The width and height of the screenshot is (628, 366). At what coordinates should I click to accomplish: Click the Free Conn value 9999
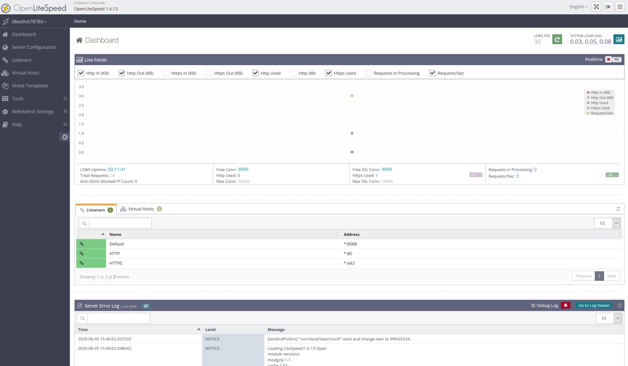pos(243,169)
